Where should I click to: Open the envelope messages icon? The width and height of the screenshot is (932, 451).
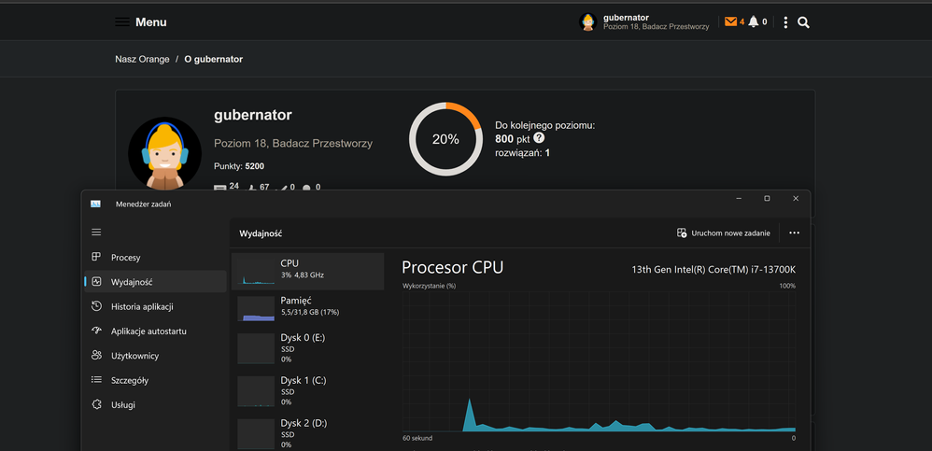730,21
